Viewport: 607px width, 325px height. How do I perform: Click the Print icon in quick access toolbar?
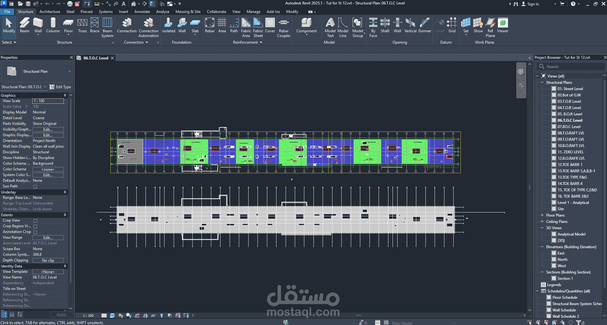(70, 4)
